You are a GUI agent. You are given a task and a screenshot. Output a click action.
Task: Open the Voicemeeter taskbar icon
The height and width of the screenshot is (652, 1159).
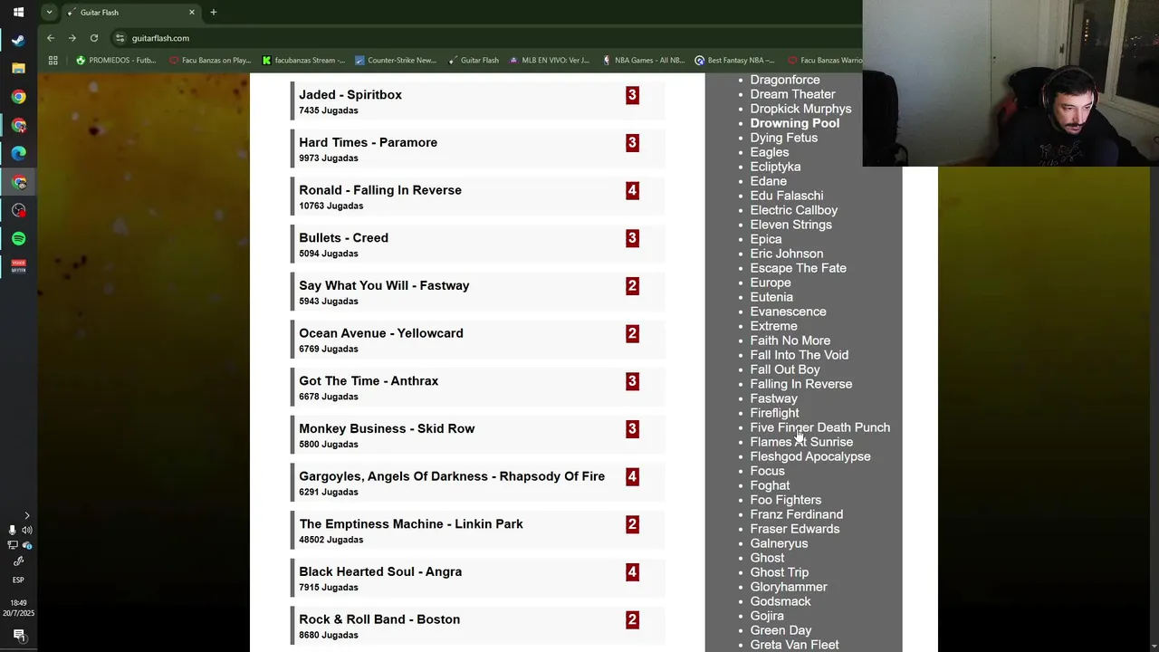point(18,267)
